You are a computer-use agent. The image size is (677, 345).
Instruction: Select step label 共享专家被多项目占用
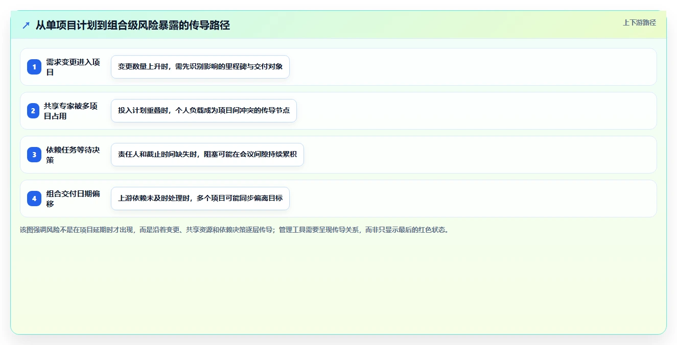tap(71, 111)
